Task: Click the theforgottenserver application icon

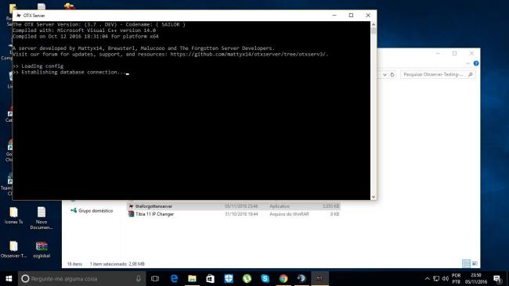Action: [x=131, y=206]
